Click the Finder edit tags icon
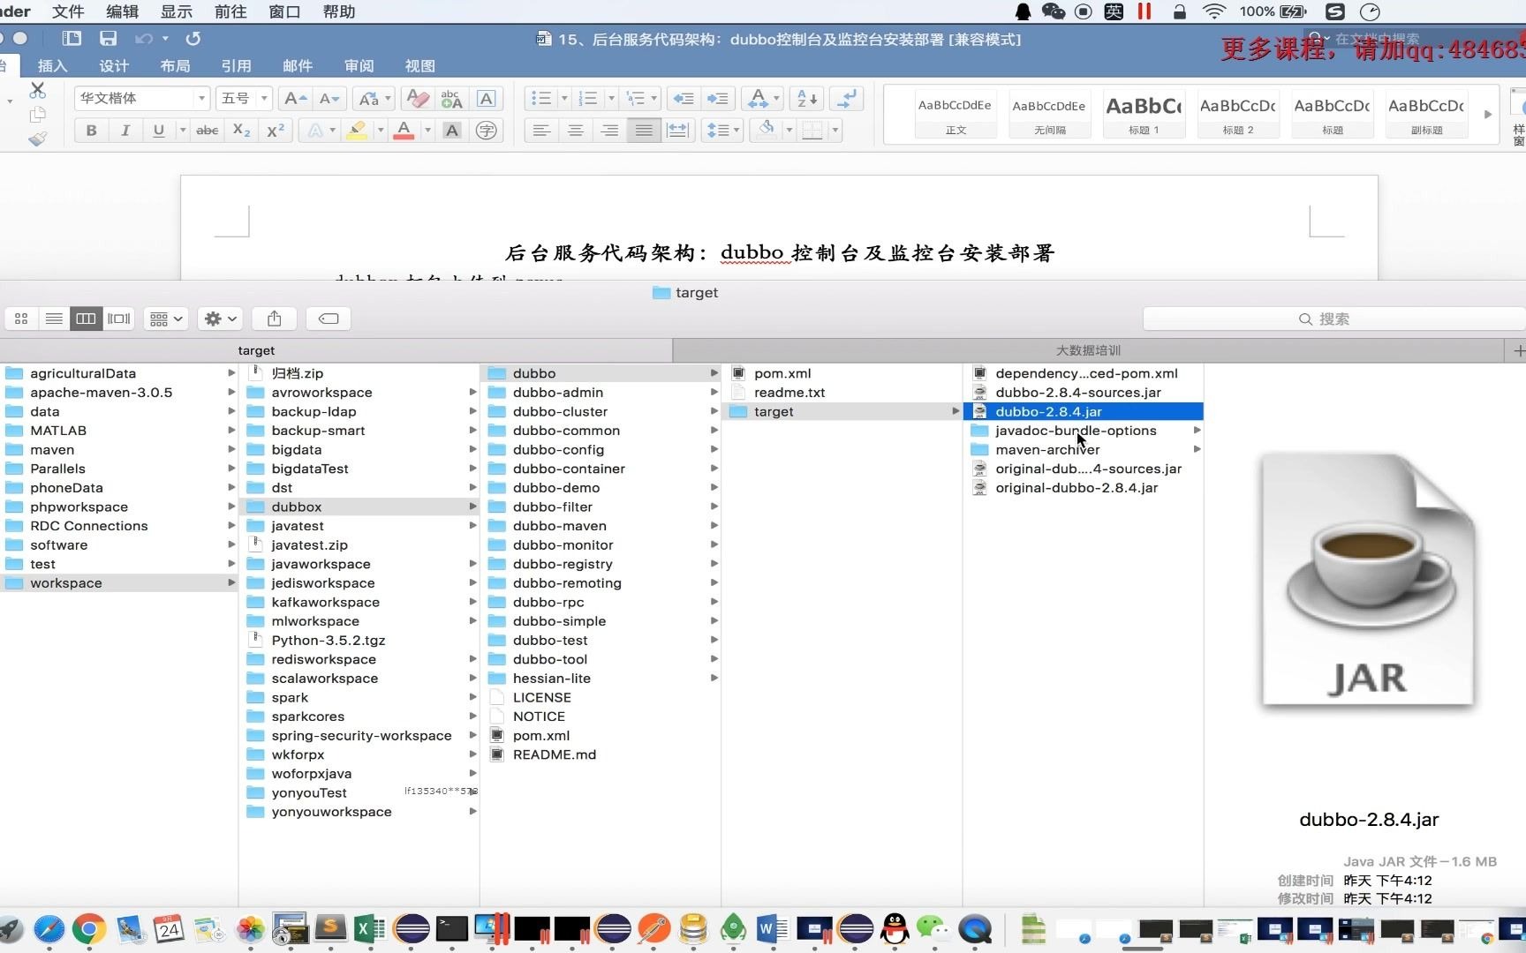 [x=329, y=319]
